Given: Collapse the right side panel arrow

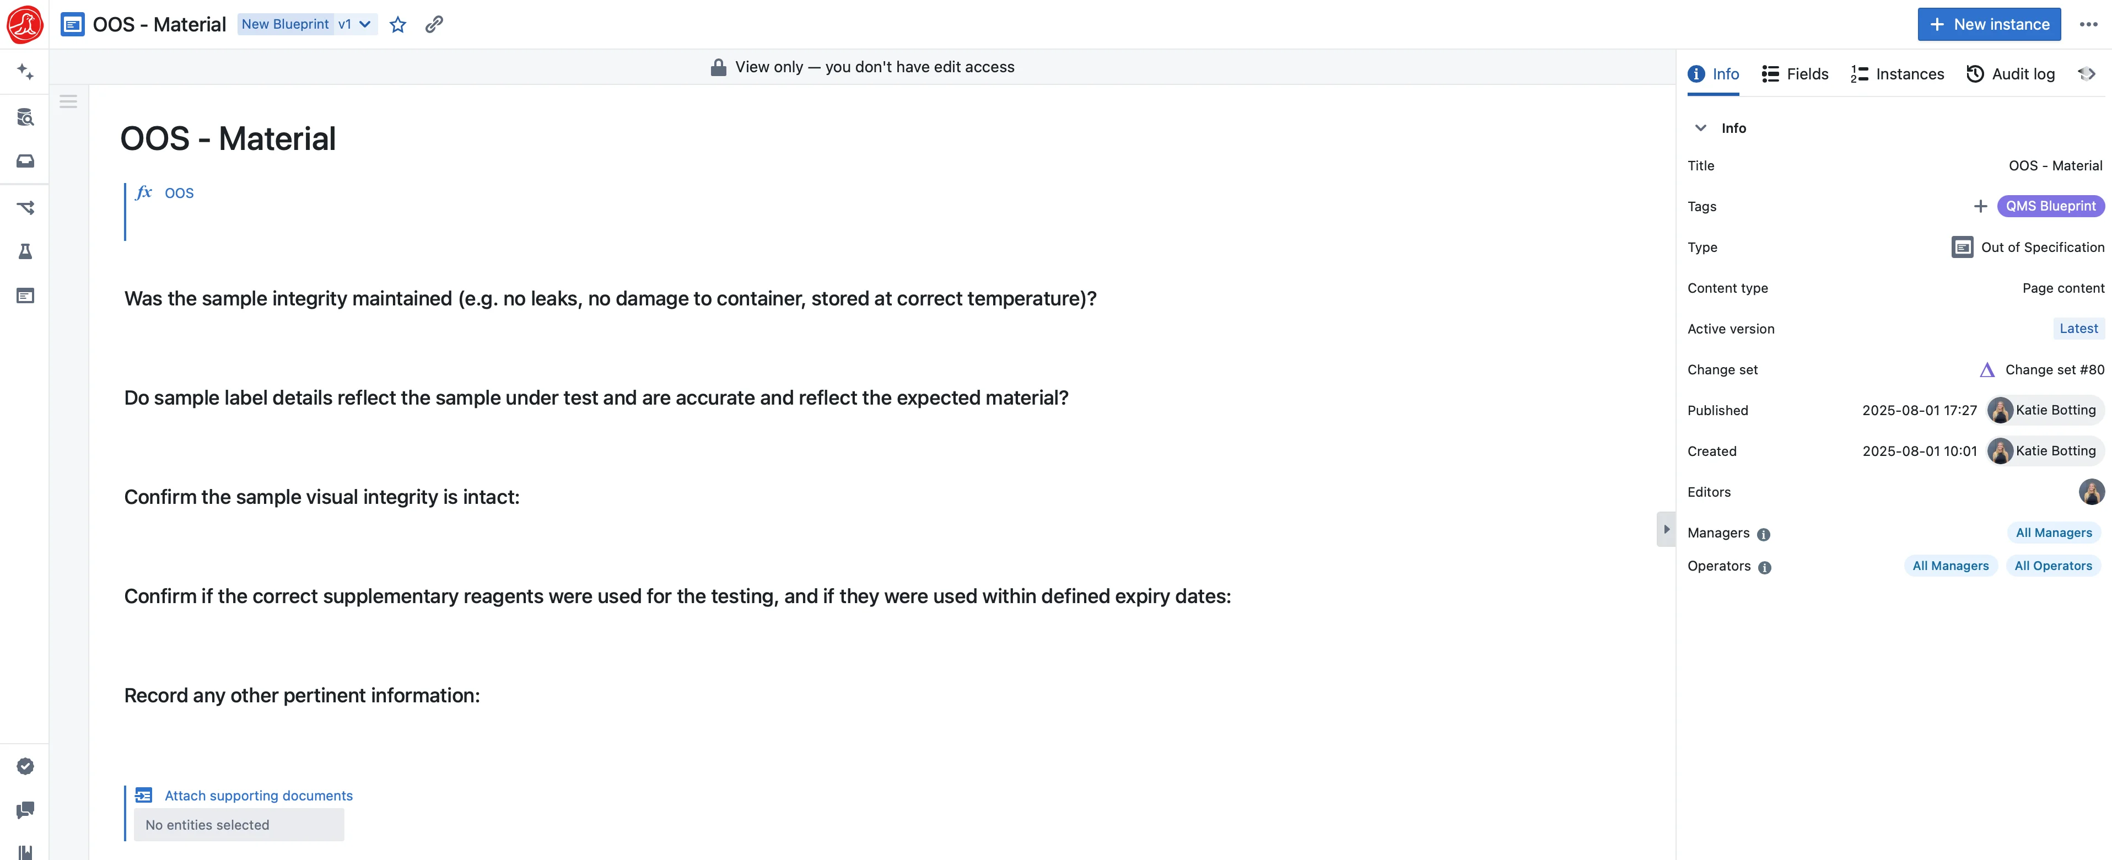Looking at the screenshot, I should coord(1665,530).
